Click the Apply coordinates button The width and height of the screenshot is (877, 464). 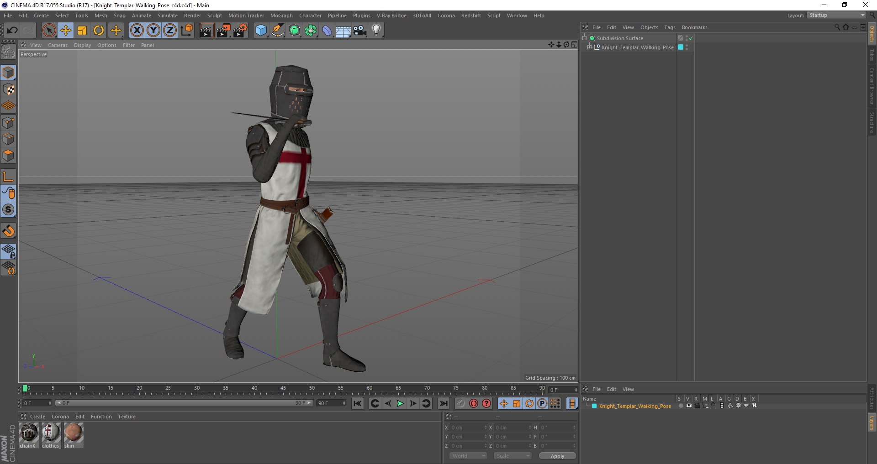coord(557,456)
